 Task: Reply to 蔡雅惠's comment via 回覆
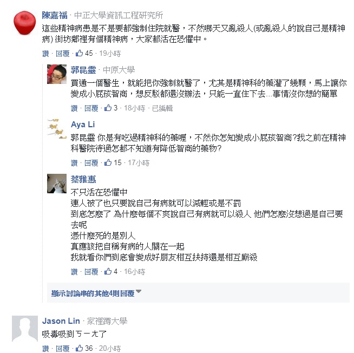click(x=91, y=272)
